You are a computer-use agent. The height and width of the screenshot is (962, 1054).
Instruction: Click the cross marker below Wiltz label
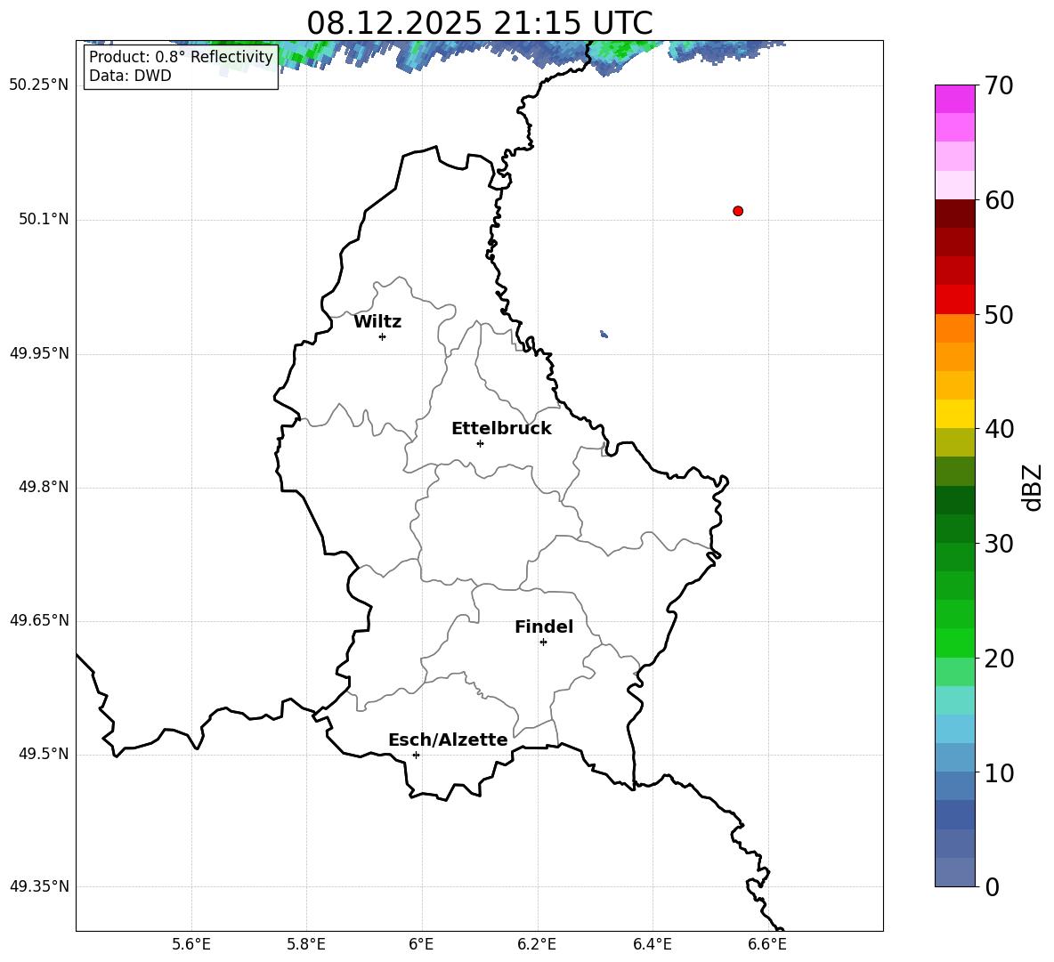(x=382, y=336)
